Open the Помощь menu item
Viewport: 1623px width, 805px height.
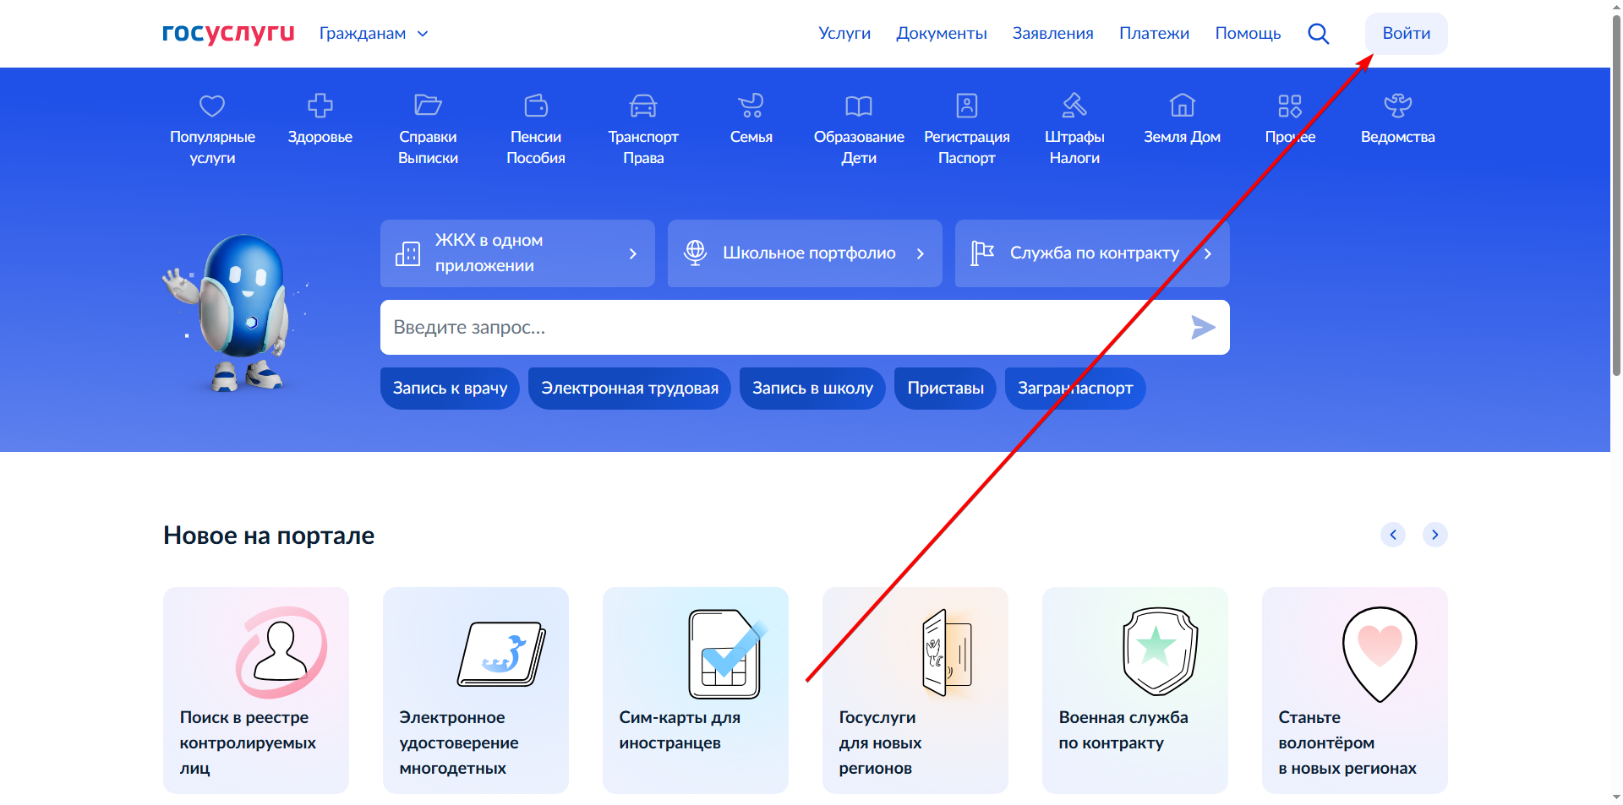point(1249,33)
